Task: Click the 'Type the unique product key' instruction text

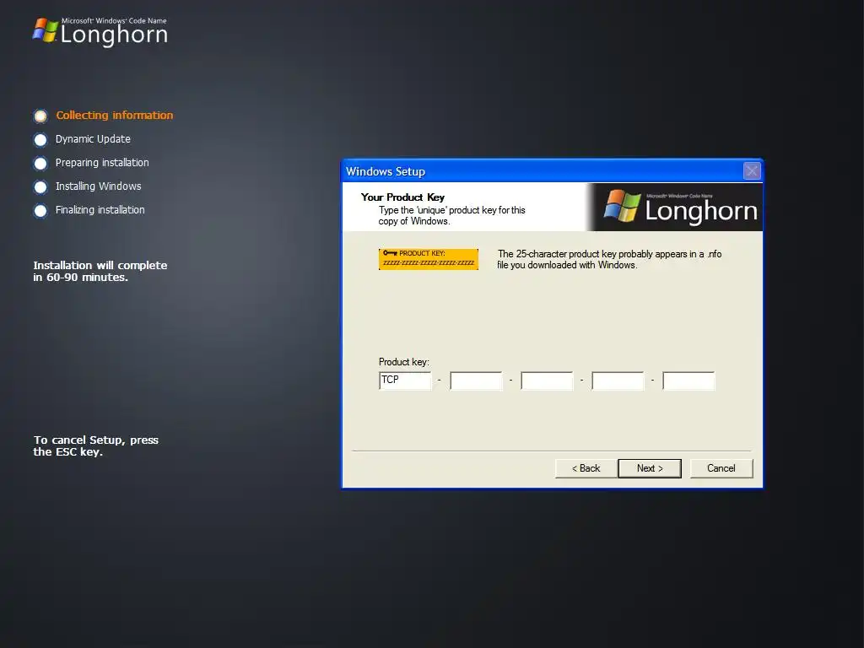Action: point(452,215)
